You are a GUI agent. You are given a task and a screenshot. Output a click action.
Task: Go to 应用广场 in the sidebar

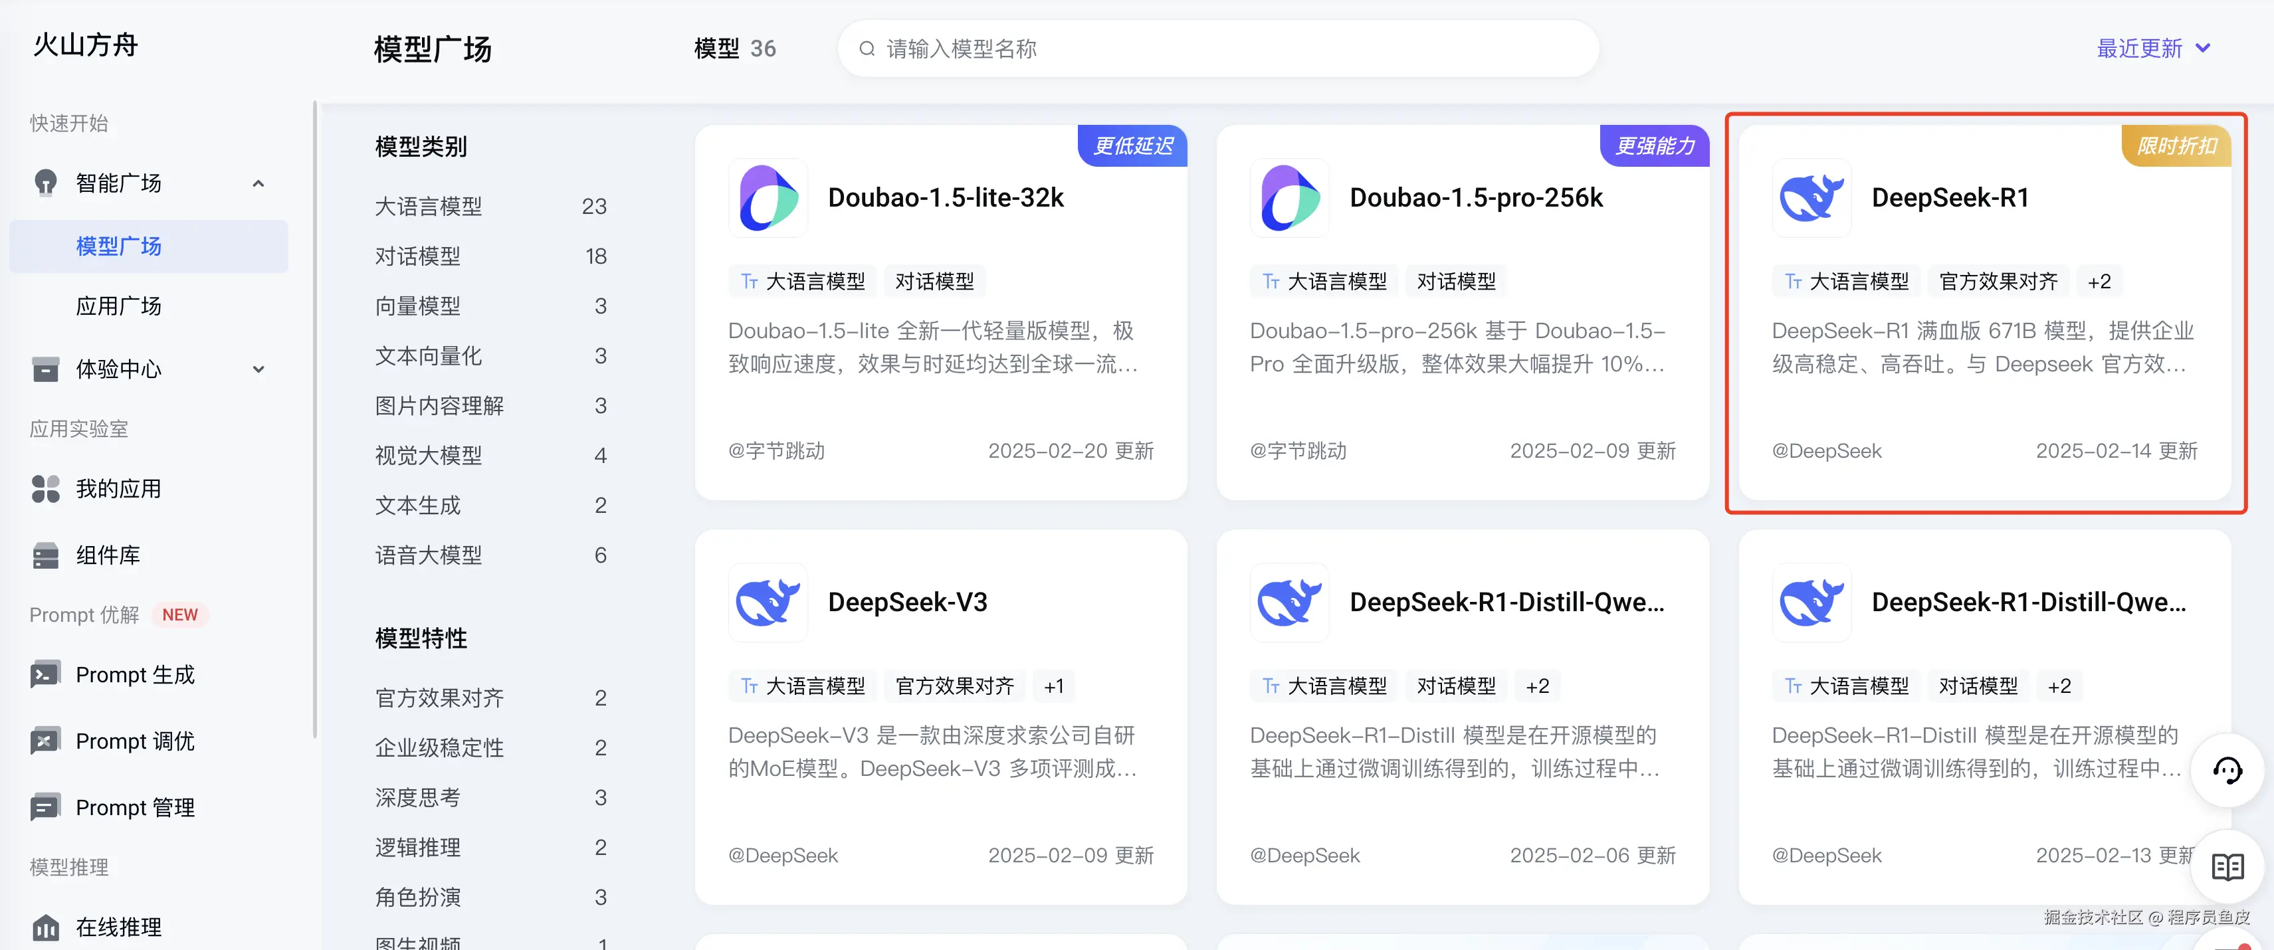click(x=118, y=306)
